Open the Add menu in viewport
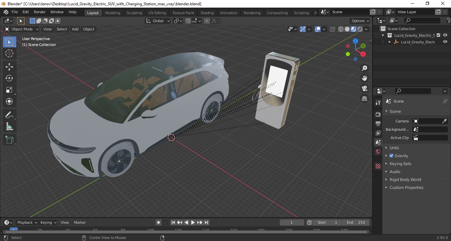The image size is (451, 241). 75,29
